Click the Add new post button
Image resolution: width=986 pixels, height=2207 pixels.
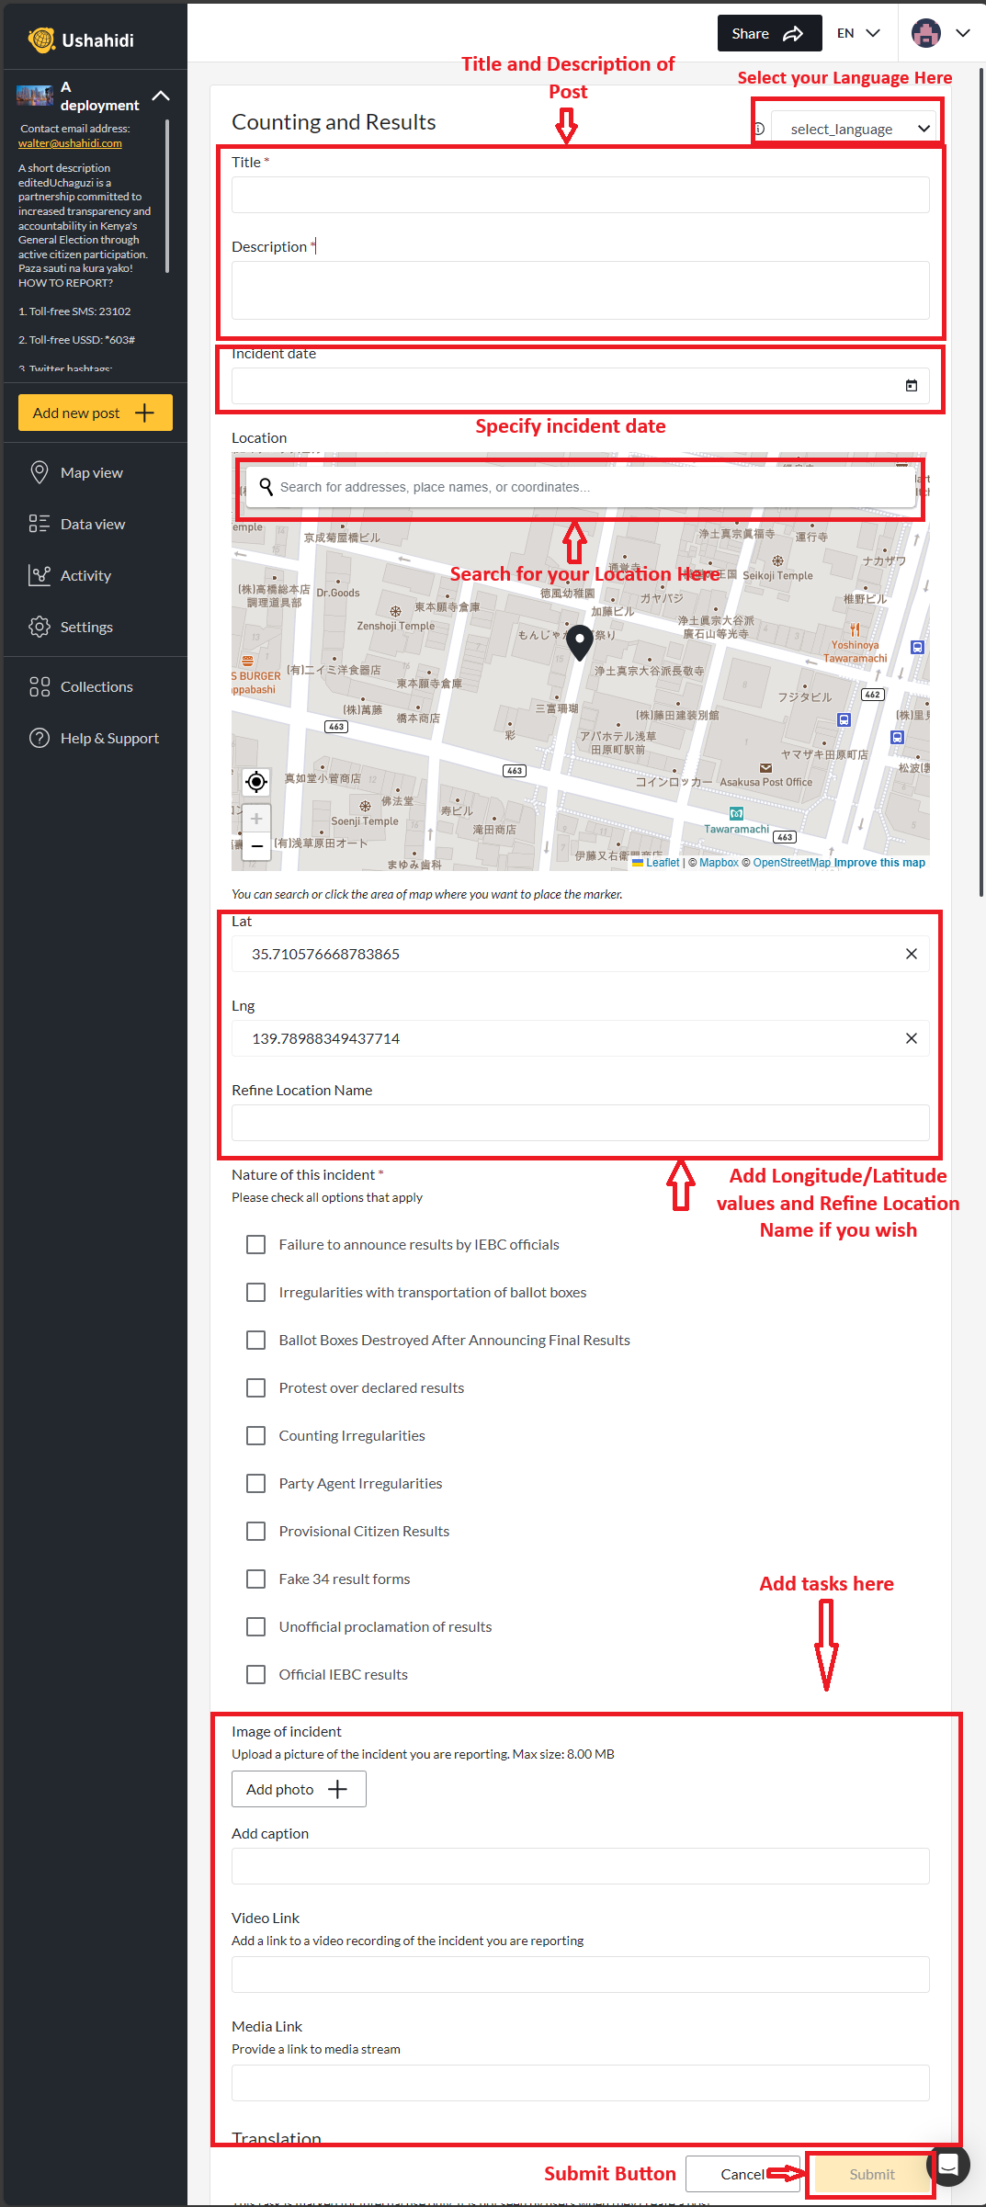tap(96, 413)
